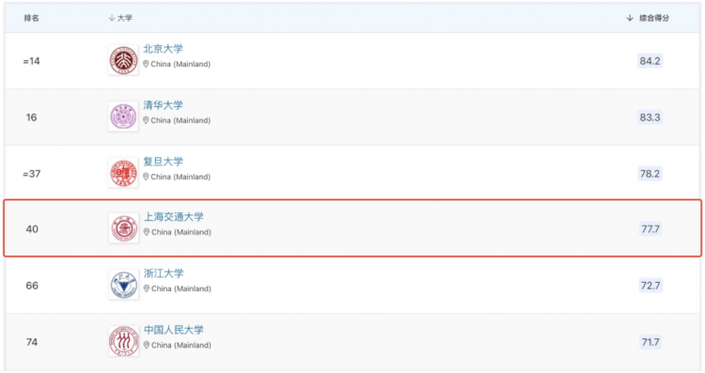Open the 清华大学 link
This screenshot has height=373, width=705.
pos(163,105)
